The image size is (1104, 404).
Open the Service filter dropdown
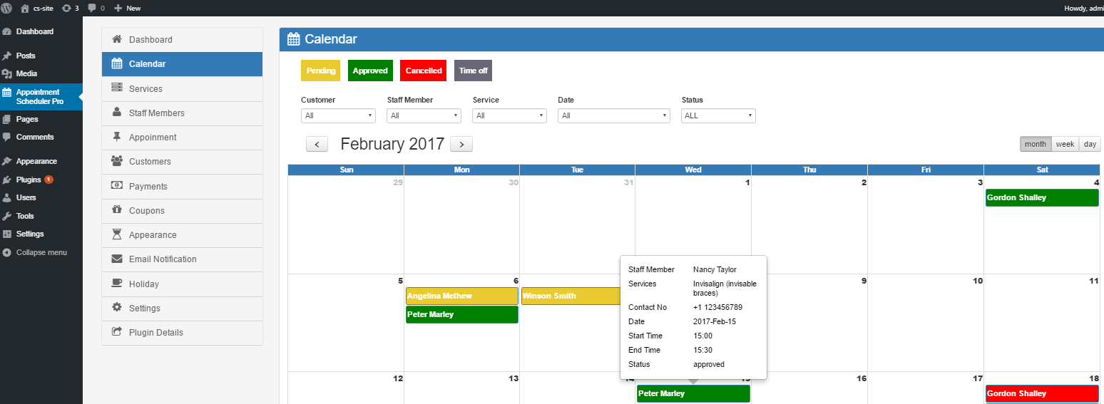(509, 115)
